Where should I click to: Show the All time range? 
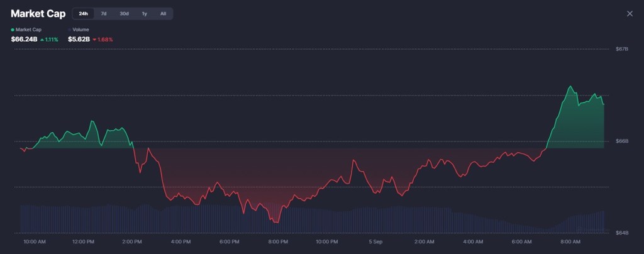[x=163, y=13]
